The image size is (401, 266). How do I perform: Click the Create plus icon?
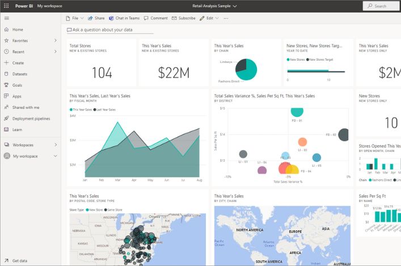tap(7, 62)
